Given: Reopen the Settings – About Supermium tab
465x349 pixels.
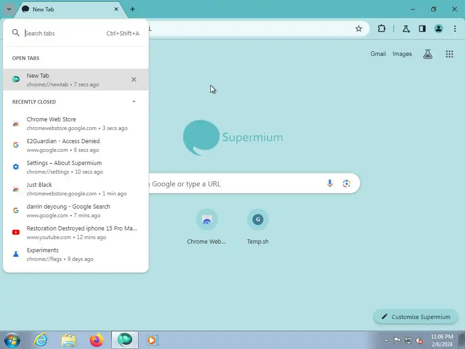Looking at the screenshot, I should point(76,167).
